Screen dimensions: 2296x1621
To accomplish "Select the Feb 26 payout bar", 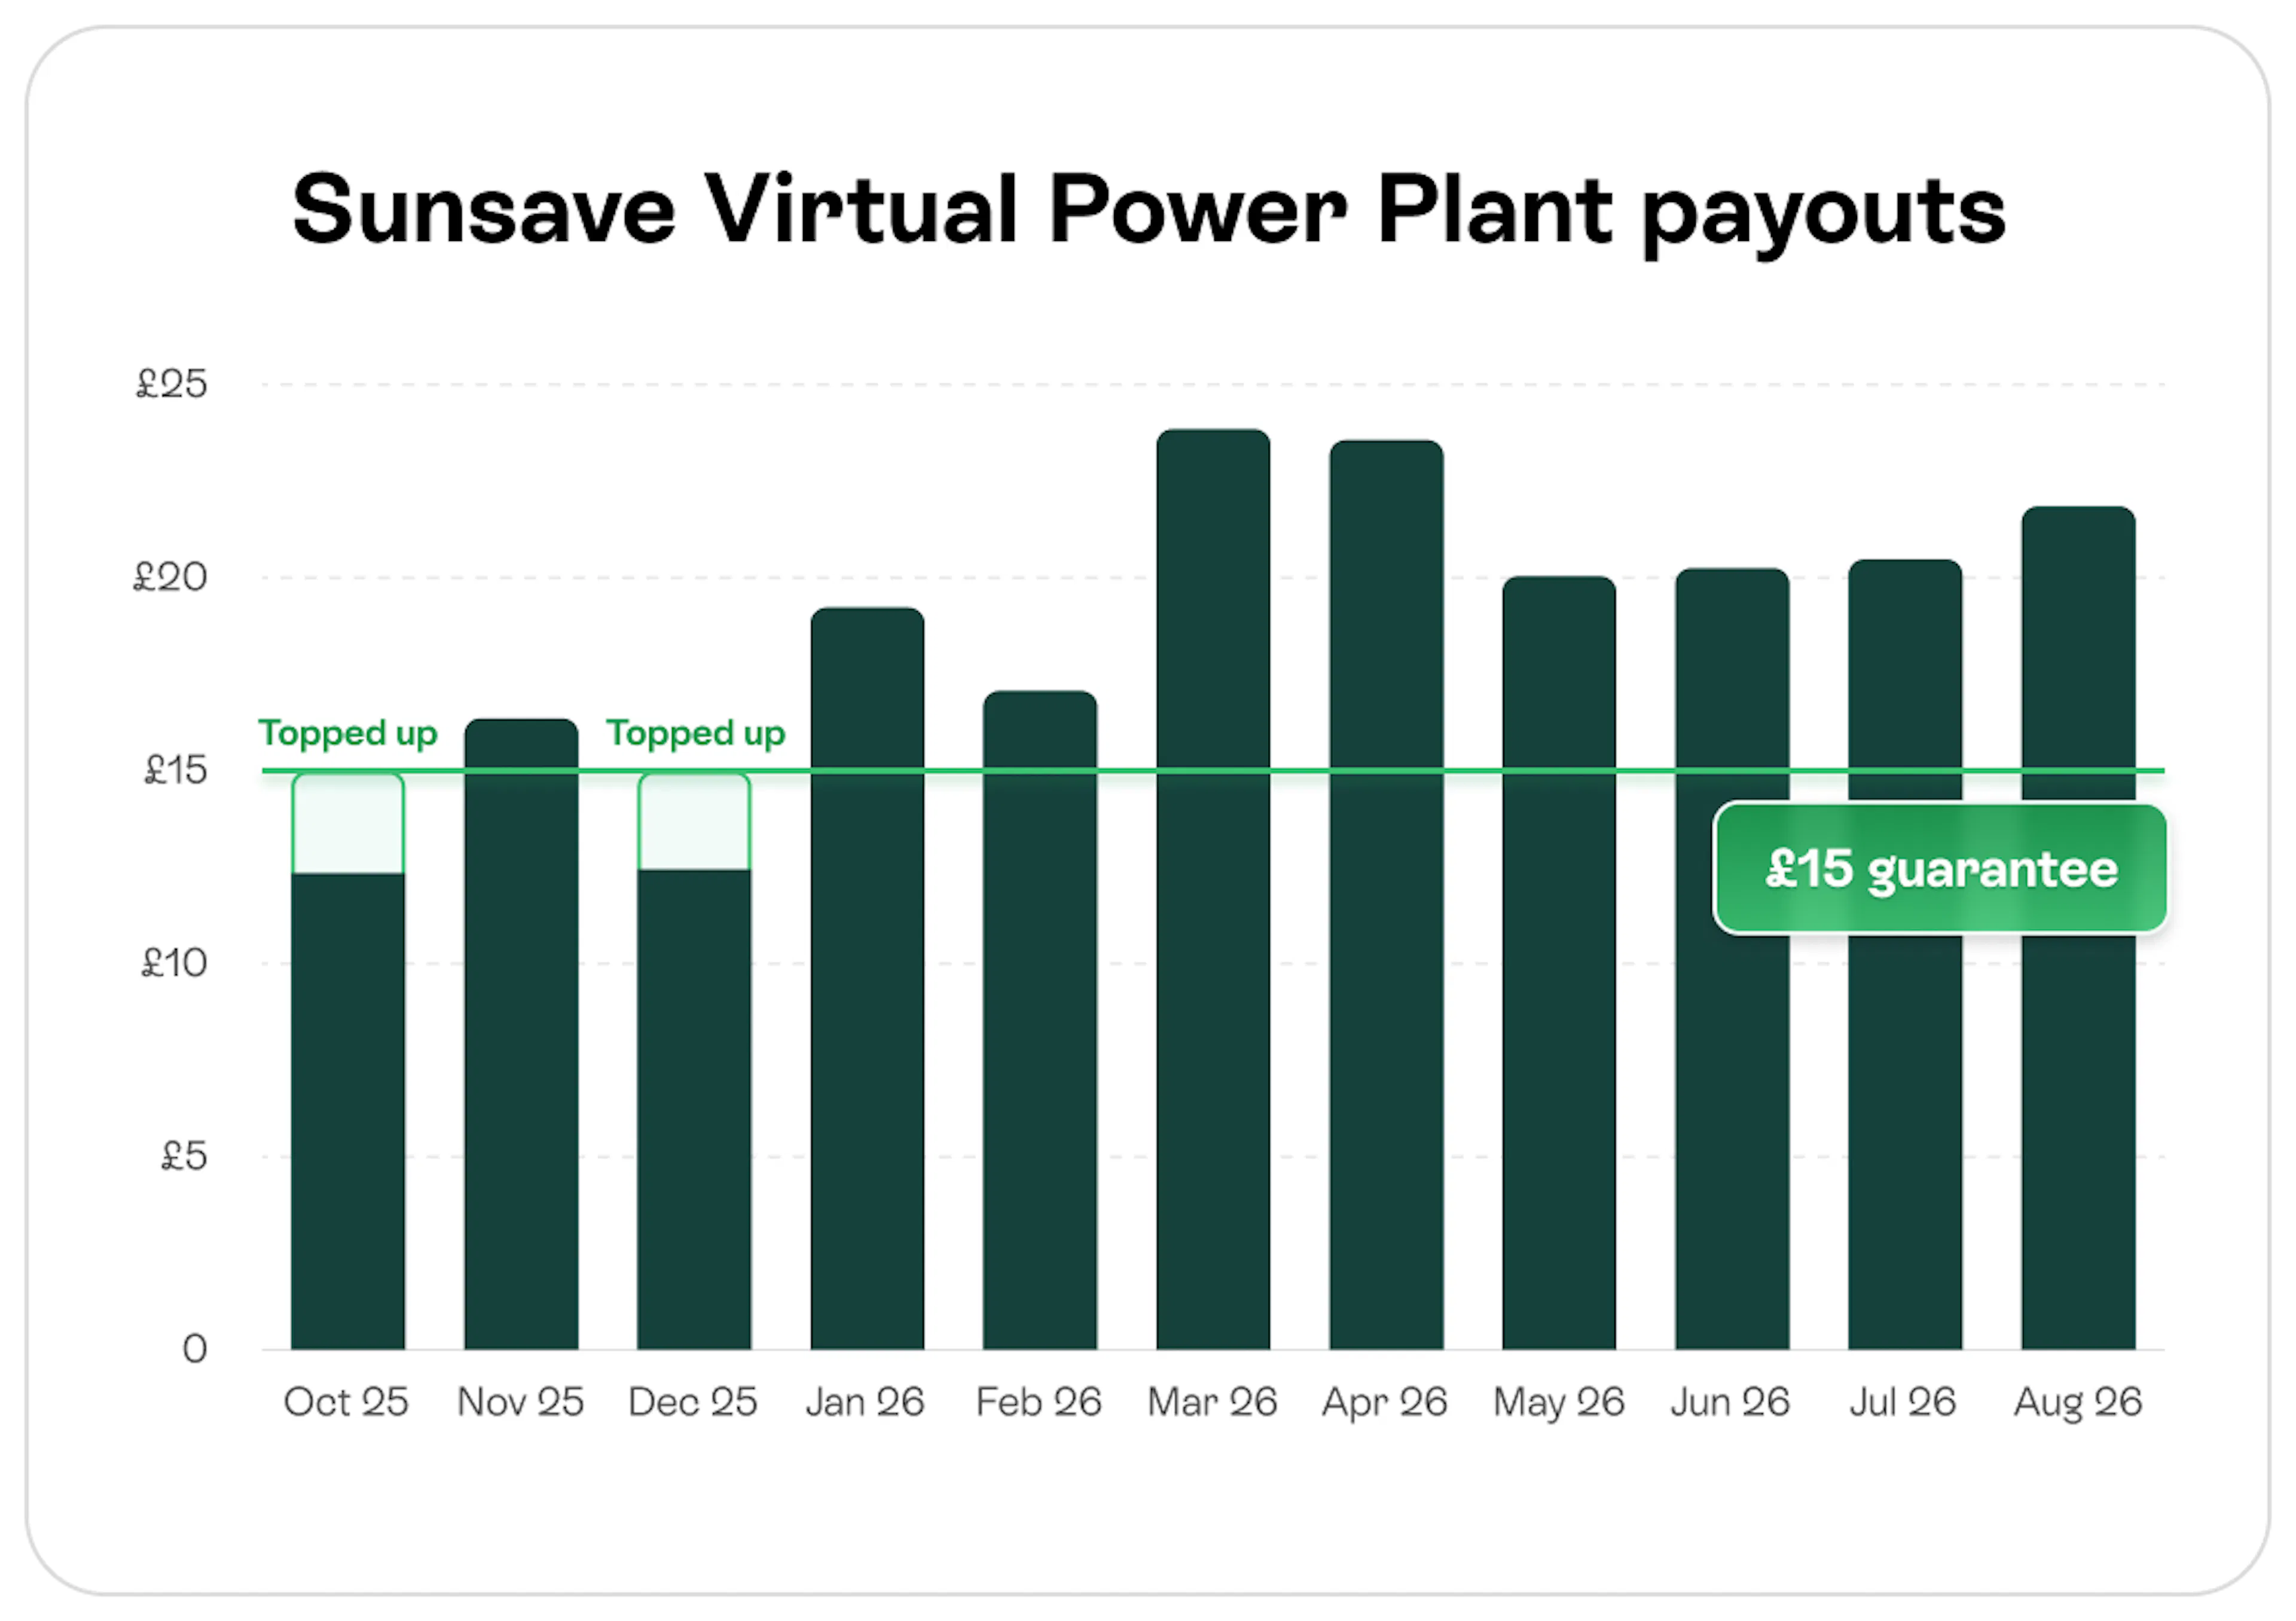I will [1040, 1020].
